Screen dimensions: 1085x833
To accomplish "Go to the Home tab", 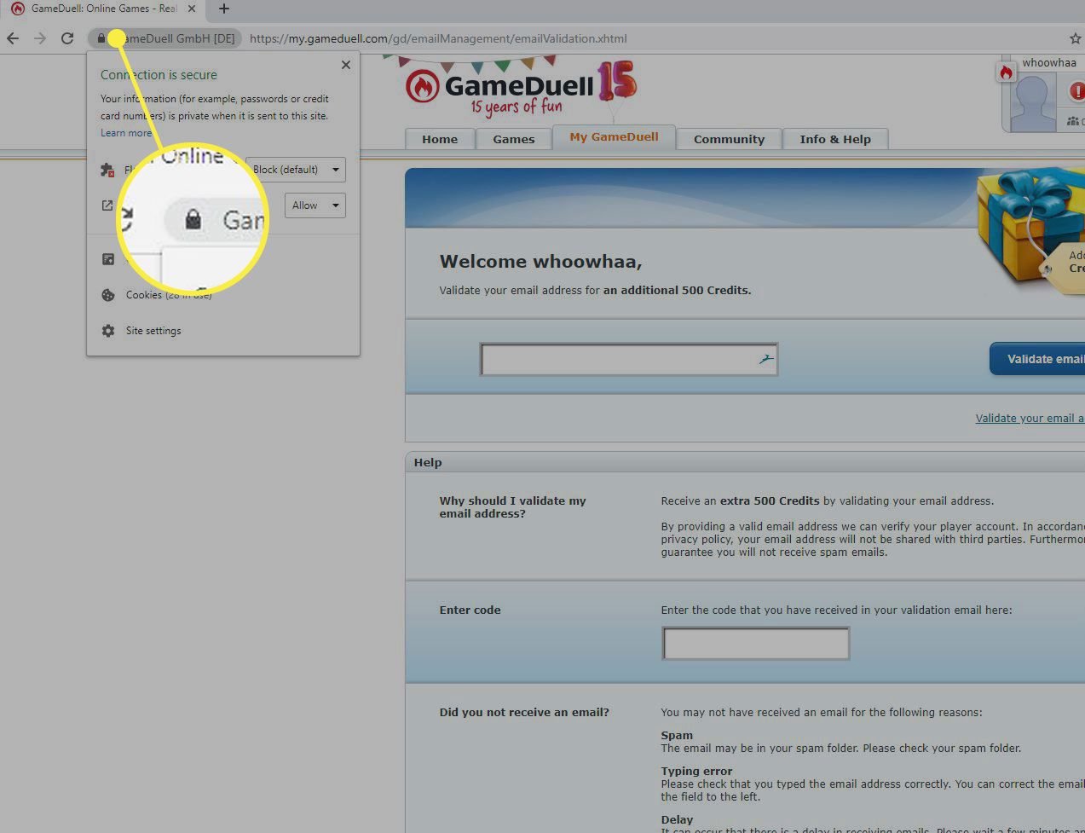I will click(440, 139).
